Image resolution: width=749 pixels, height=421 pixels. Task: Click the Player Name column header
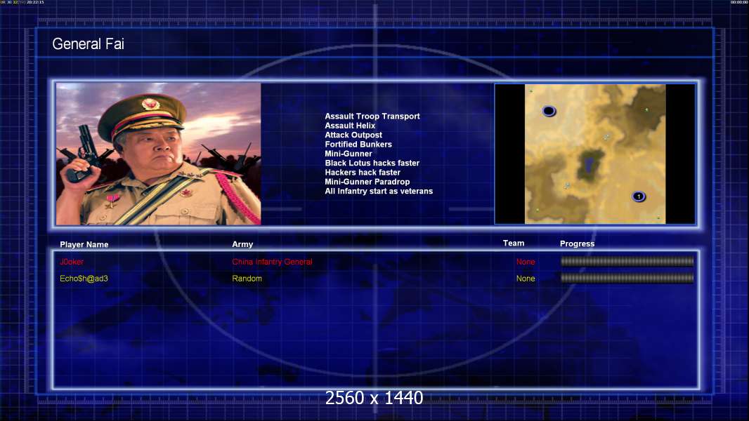(84, 245)
